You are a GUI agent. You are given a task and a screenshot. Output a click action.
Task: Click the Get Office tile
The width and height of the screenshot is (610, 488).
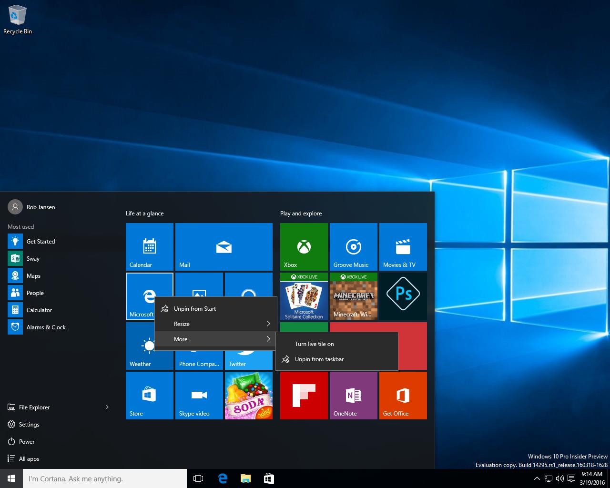(403, 396)
